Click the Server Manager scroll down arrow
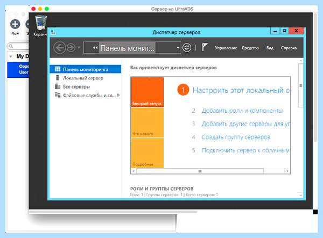This screenshot has height=238, width=323. [x=301, y=195]
